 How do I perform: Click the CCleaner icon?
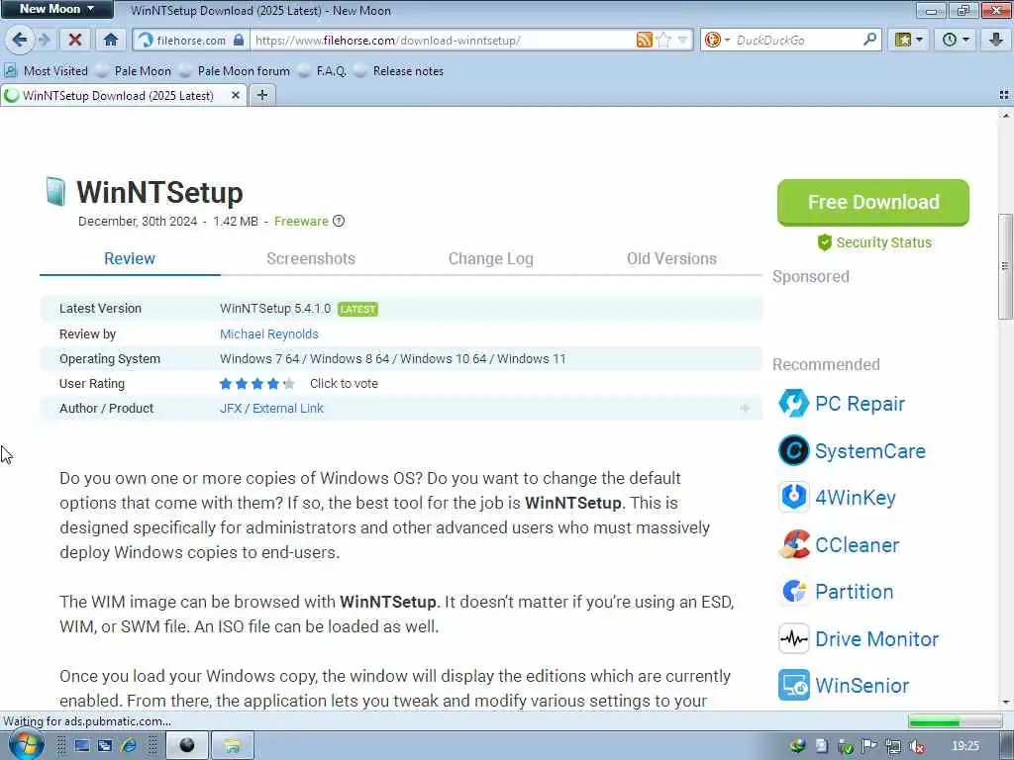793,545
